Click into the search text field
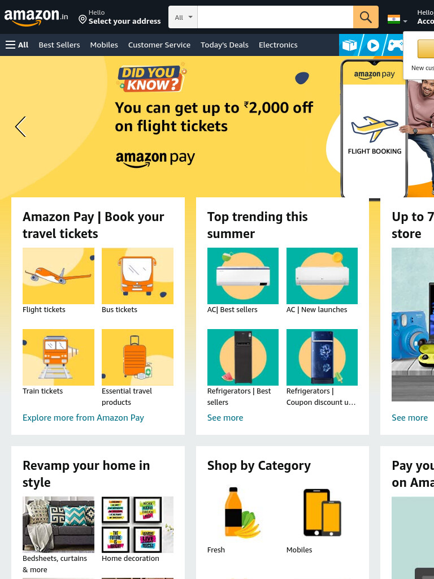Screen dimensions: 434x579 (x=275, y=17)
